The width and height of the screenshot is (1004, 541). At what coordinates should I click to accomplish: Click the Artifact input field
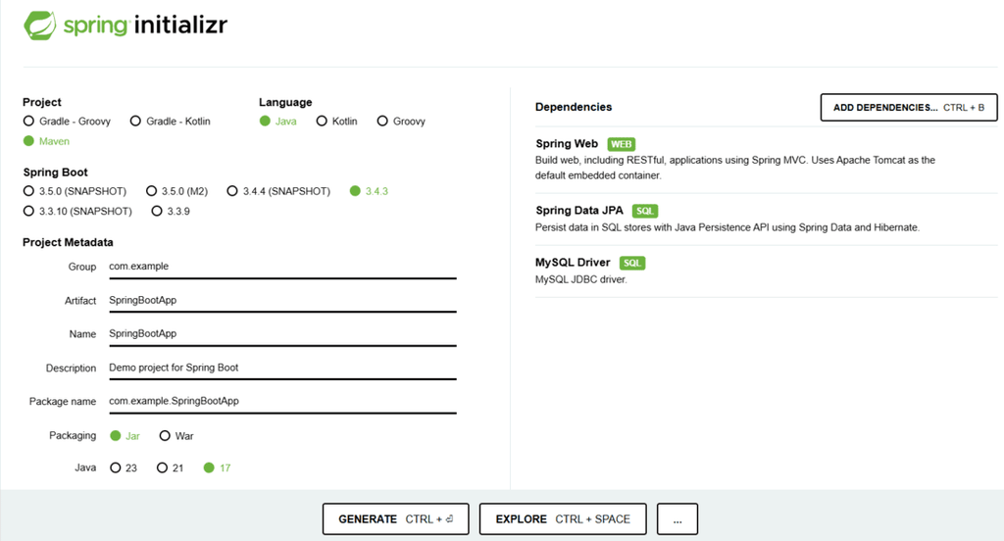282,300
